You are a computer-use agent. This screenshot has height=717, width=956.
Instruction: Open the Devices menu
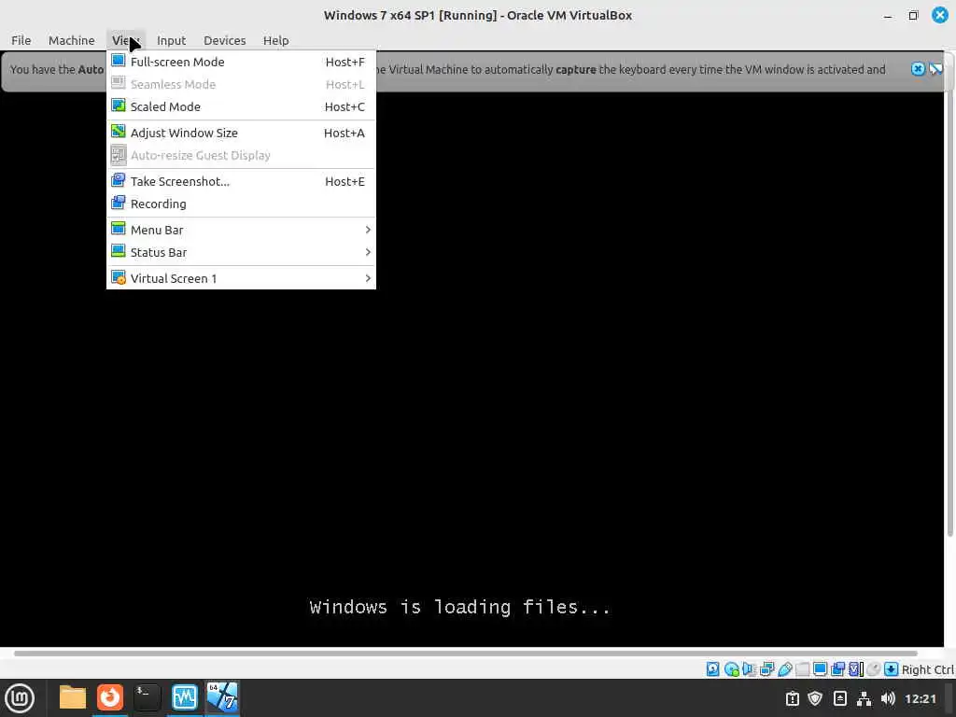coord(224,40)
